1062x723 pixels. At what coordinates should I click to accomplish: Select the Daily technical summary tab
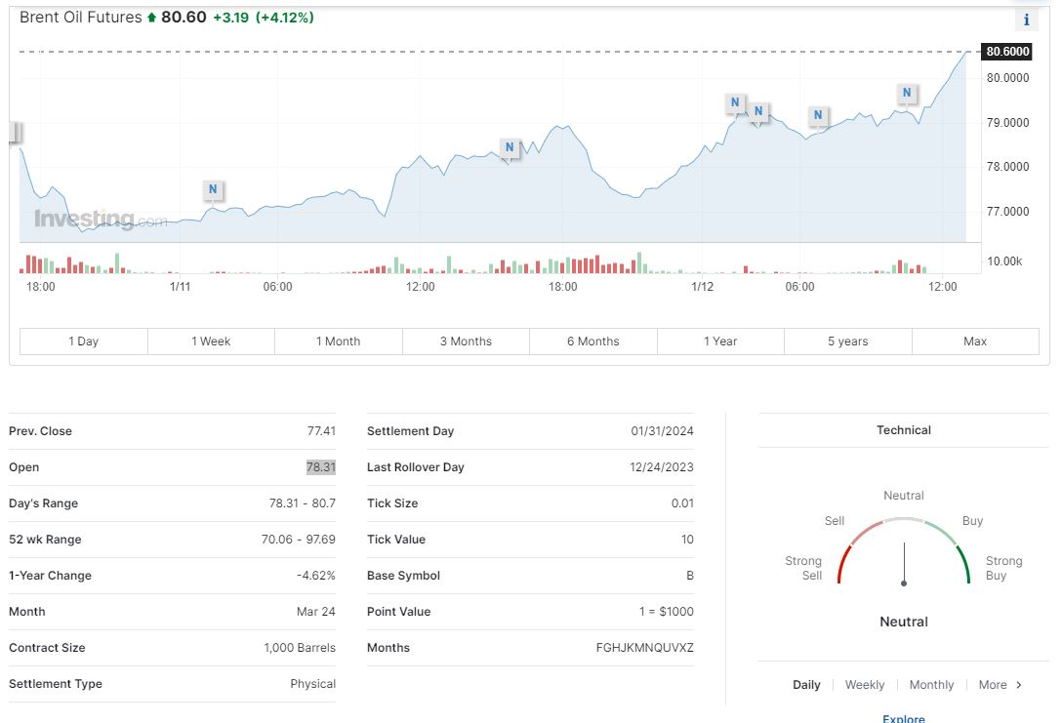pyautogui.click(x=806, y=685)
